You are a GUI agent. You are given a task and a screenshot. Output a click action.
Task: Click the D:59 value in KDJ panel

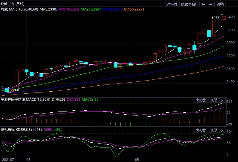48,130
